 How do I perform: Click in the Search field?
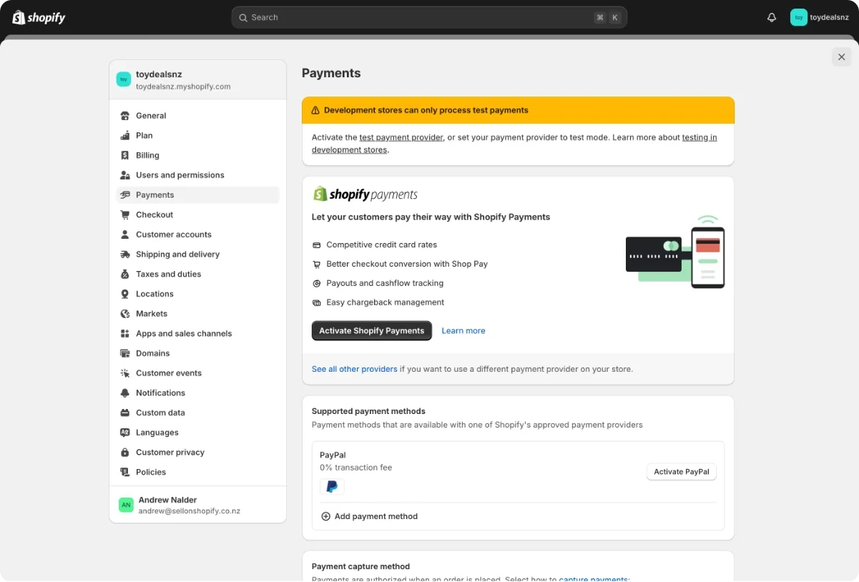(429, 17)
